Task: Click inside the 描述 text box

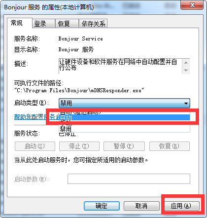Action: click(x=120, y=66)
